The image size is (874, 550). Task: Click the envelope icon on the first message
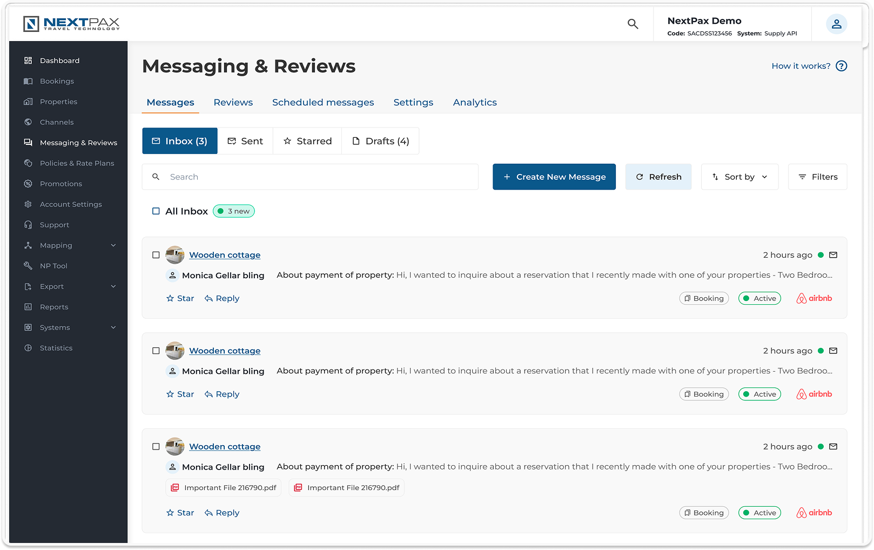tap(833, 254)
